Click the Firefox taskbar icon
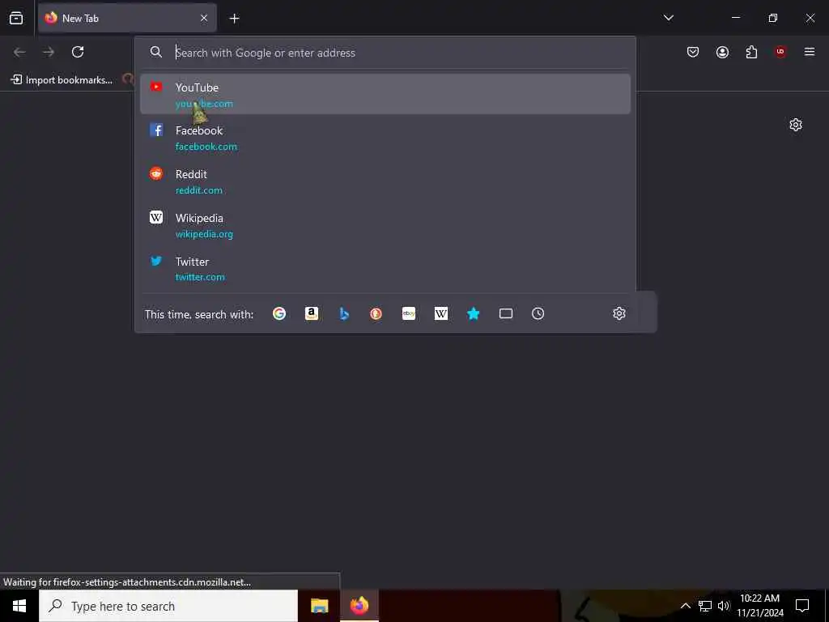This screenshot has height=622, width=829. [359, 606]
